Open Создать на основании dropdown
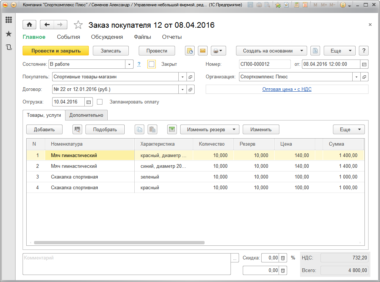Viewport: 380px width, 282px height. coord(271,51)
